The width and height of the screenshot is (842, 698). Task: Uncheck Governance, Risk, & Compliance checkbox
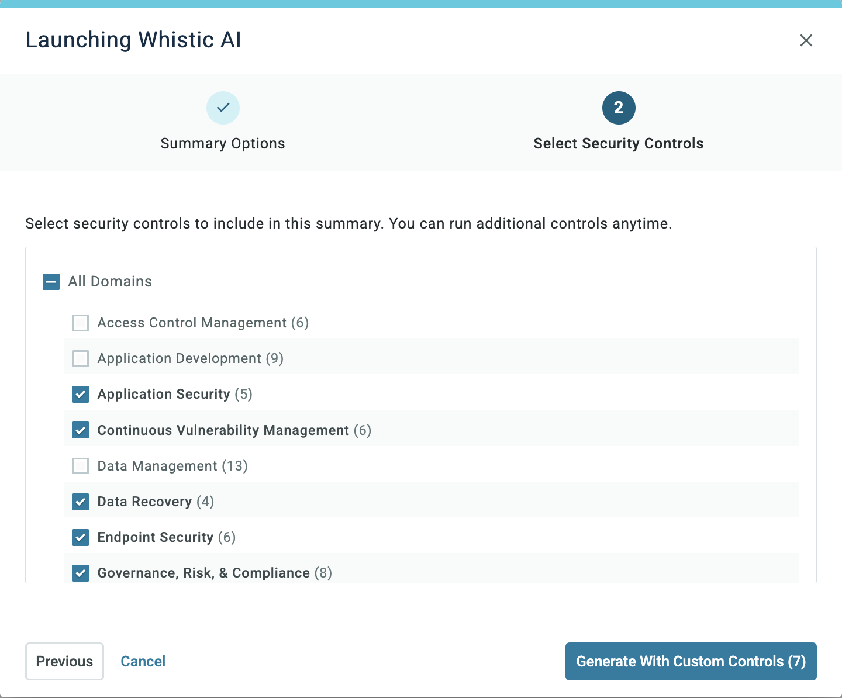(x=80, y=573)
